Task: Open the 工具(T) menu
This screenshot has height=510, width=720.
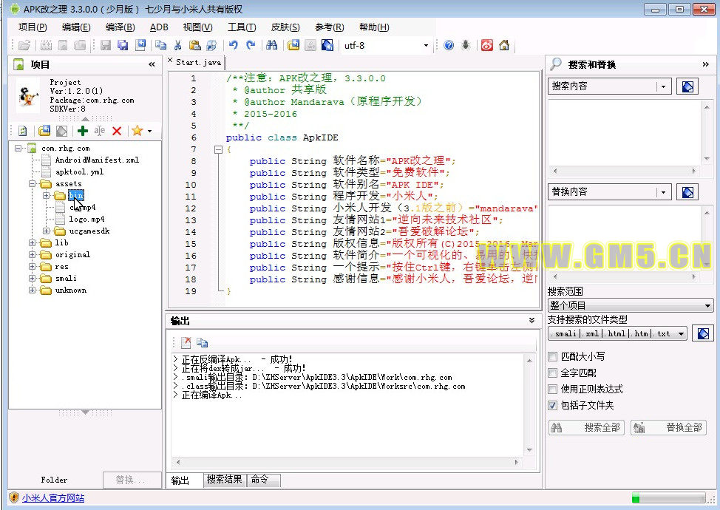Action: 242,27
